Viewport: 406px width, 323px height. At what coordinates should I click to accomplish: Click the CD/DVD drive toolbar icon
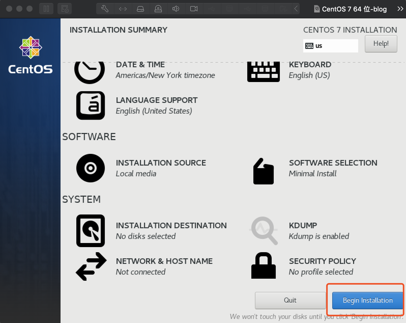click(x=158, y=9)
